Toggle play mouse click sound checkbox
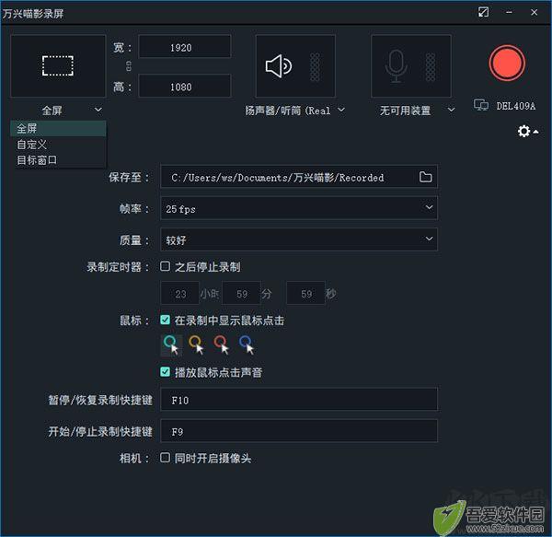552x537 pixels. tap(165, 372)
